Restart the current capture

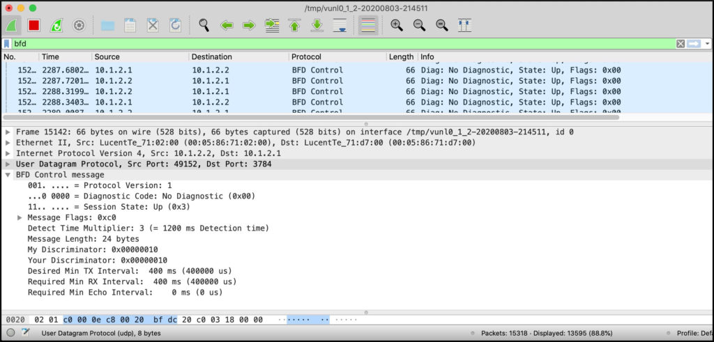56,25
